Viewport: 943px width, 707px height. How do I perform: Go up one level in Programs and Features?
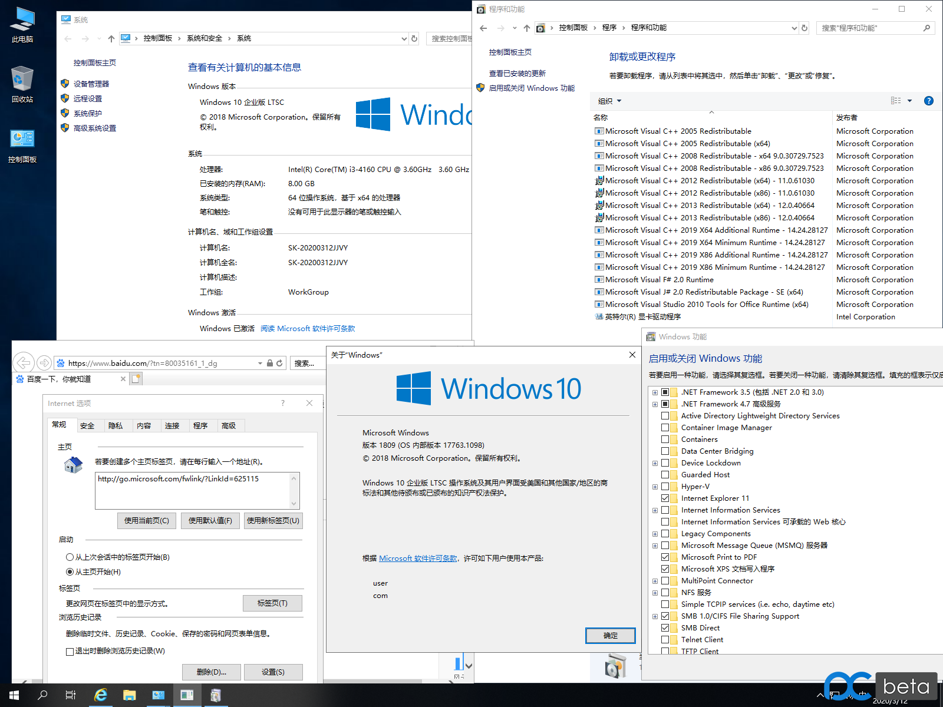pos(527,28)
